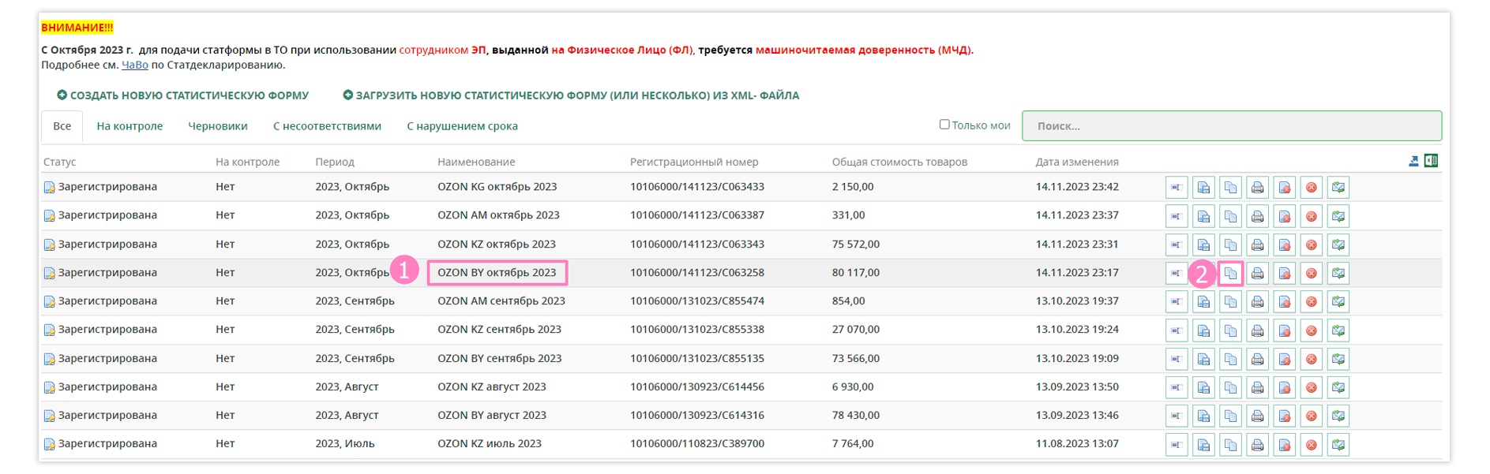Click the save-document icon for OZON KG октябрь 2023

[1203, 188]
